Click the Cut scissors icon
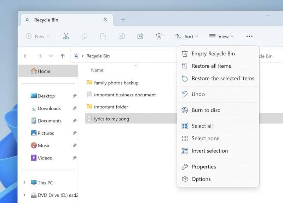The width and height of the screenshot is (283, 203). [66, 36]
